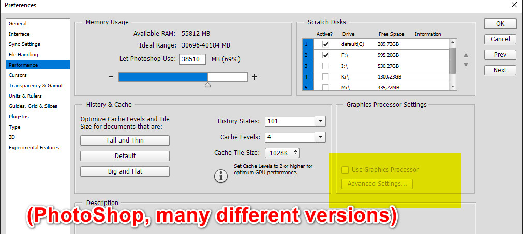Click the Information column header

click(x=428, y=34)
